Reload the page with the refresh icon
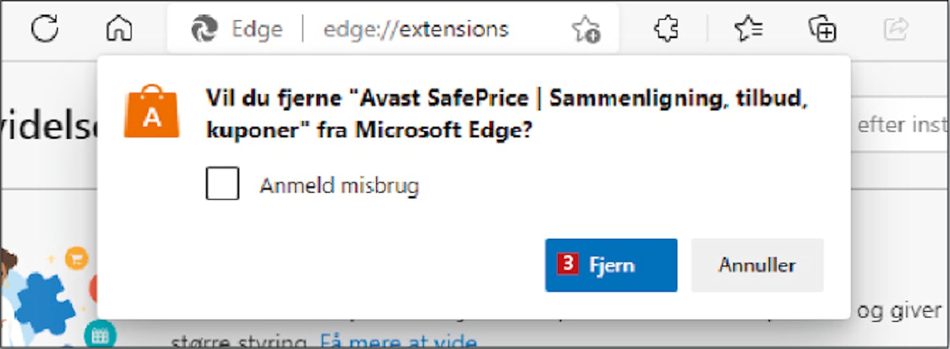 (x=45, y=29)
